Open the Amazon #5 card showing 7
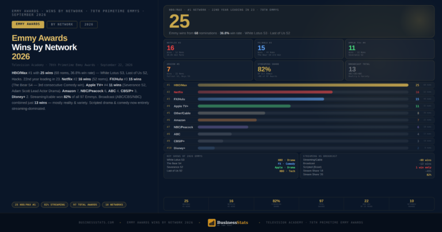 pyautogui.click(x=208, y=70)
